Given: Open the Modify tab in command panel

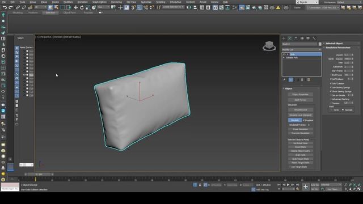Looking at the screenshot, I should point(290,39).
